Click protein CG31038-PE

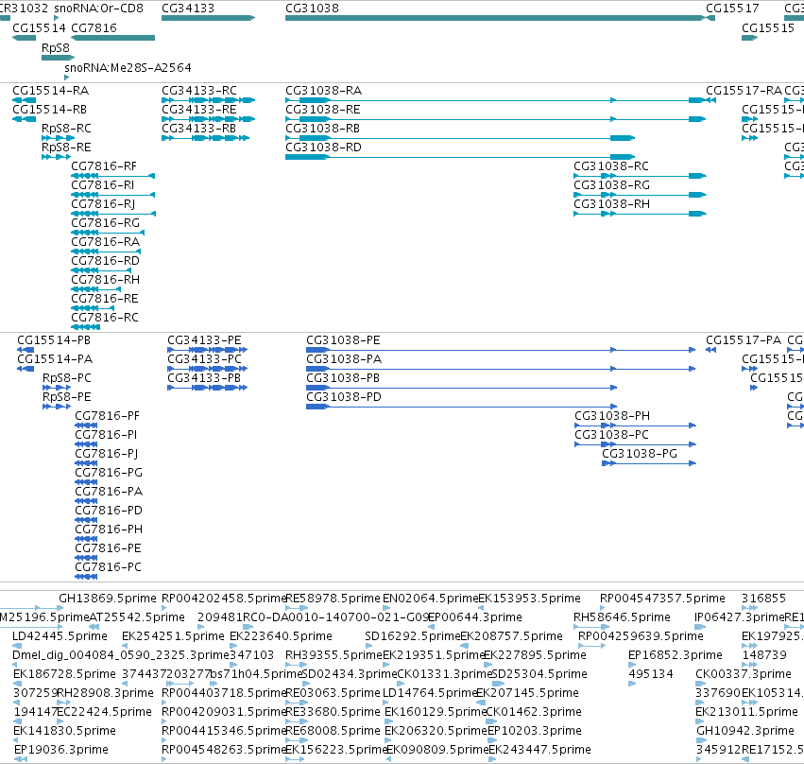tap(343, 340)
